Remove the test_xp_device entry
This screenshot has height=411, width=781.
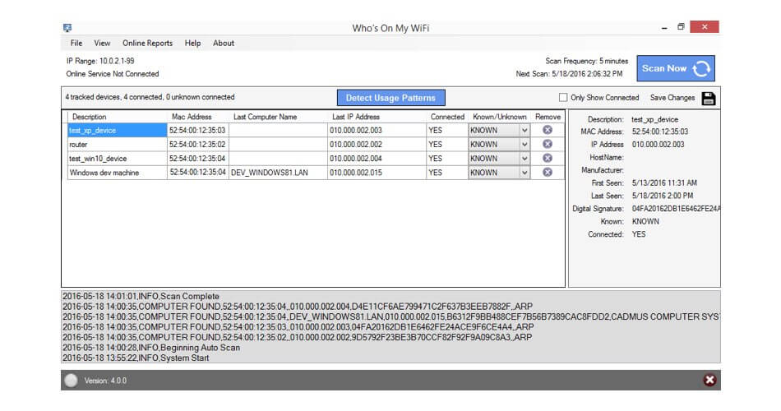[548, 130]
